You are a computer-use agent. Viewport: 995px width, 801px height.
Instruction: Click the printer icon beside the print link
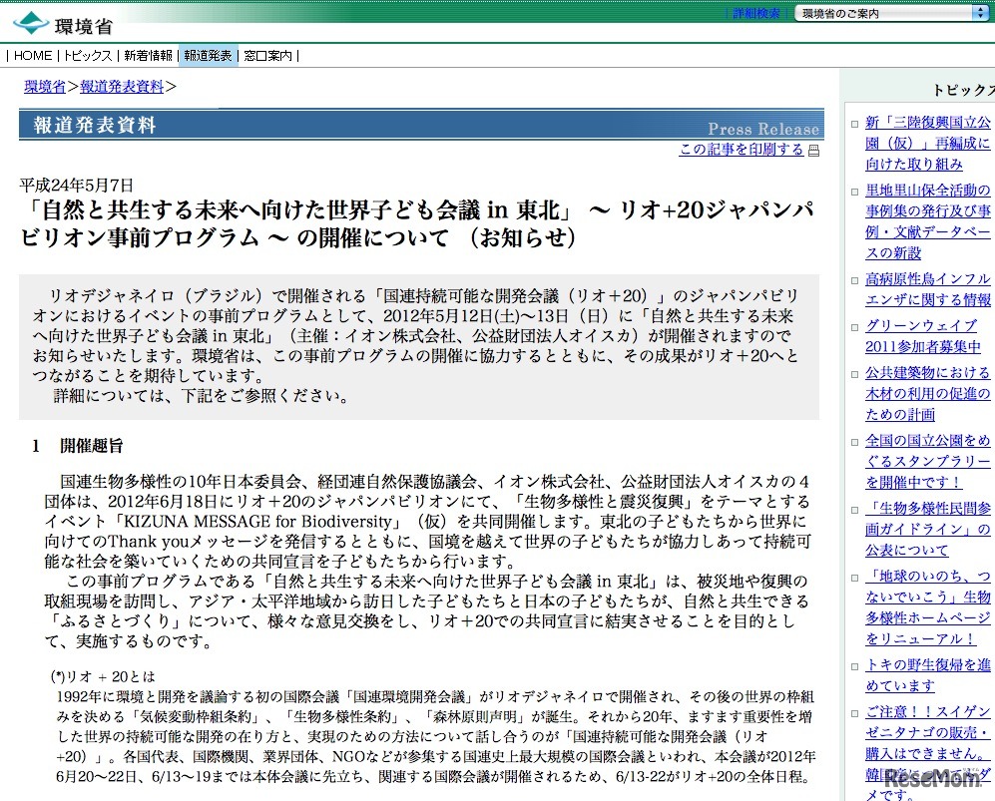coord(813,151)
